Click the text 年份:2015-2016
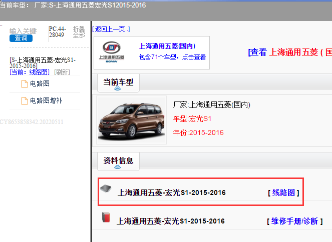Screen dimensions: 332x242 [198, 132]
